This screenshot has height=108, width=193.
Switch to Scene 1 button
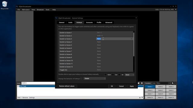[x=150, y=87]
